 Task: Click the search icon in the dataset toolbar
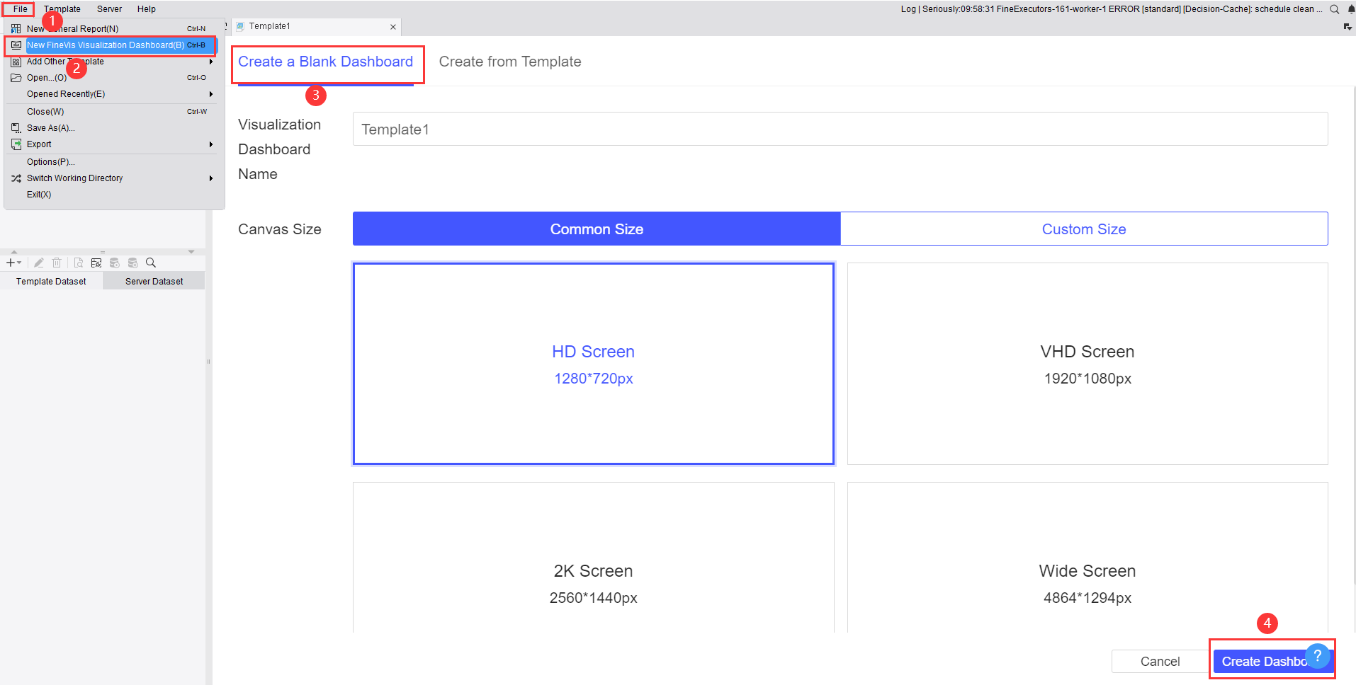pyautogui.click(x=150, y=262)
